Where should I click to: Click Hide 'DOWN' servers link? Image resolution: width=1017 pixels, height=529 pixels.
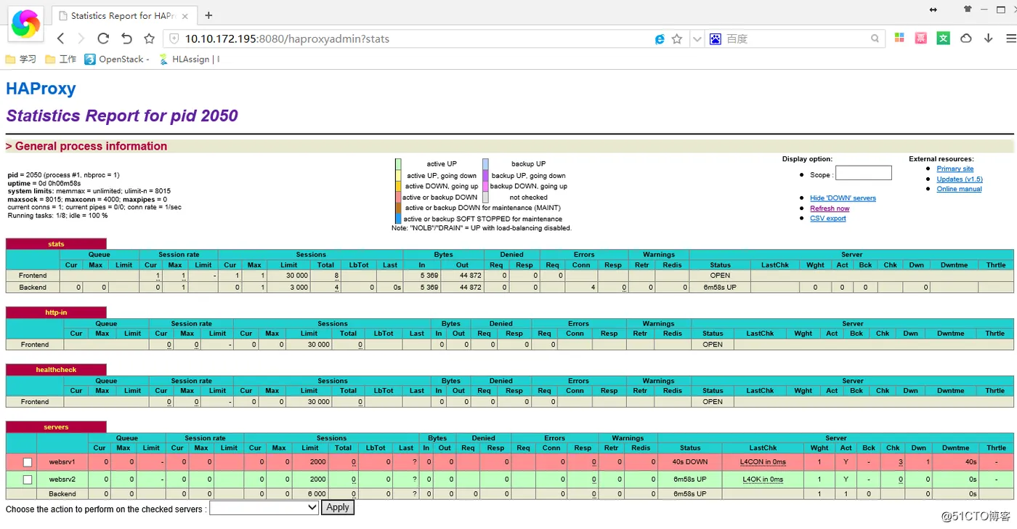click(843, 198)
